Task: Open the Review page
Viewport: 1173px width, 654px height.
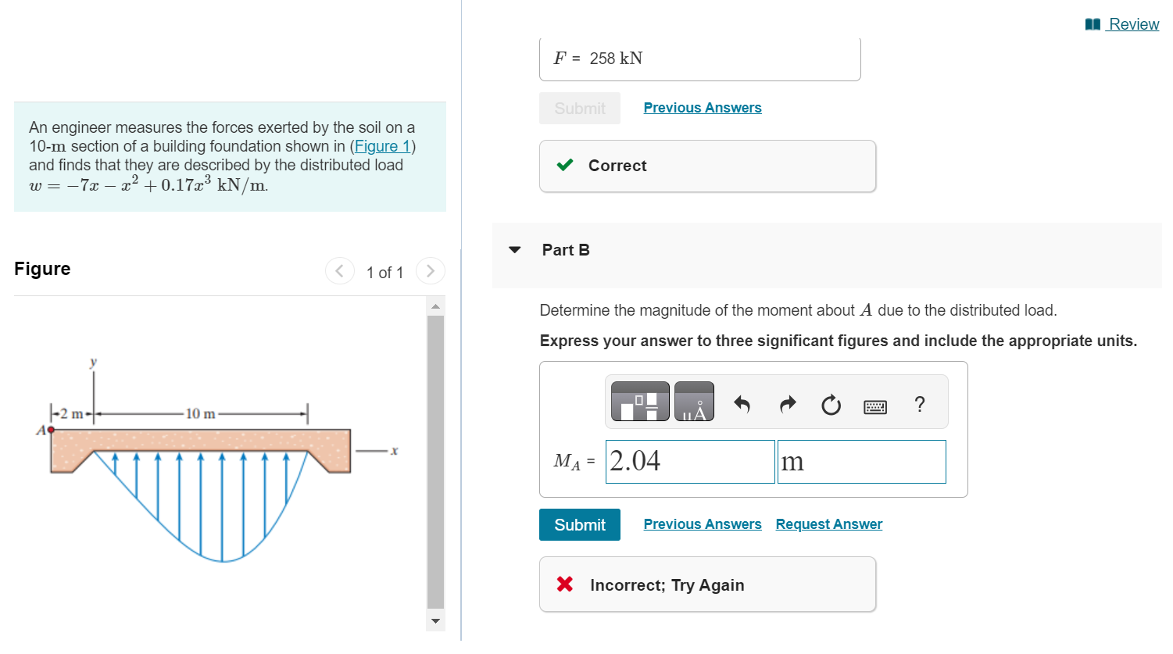Action: [x=1132, y=24]
